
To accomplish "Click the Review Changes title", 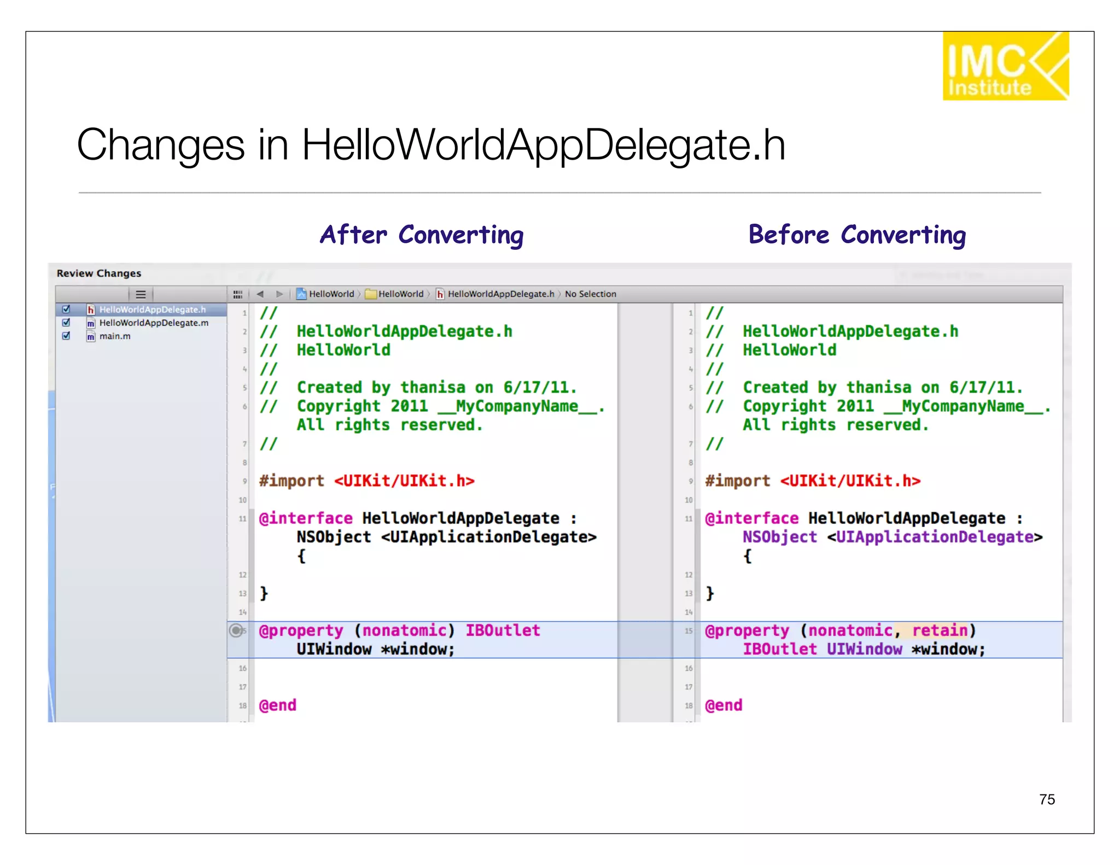I will 99,273.
